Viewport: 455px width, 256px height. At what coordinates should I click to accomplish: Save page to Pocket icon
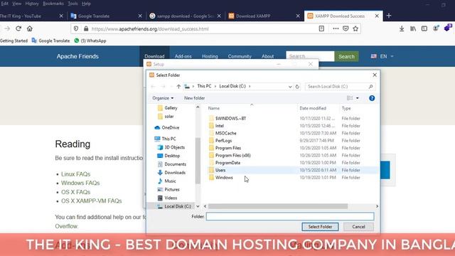click(x=346, y=28)
